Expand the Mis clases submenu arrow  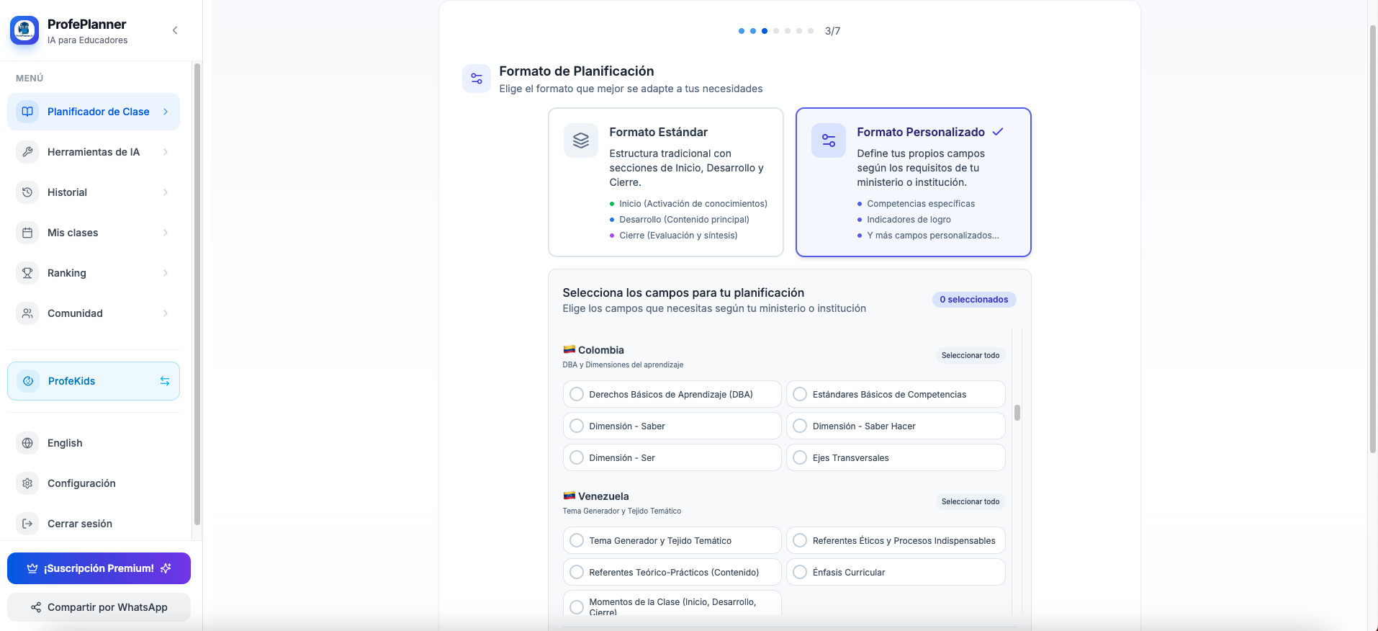point(166,233)
